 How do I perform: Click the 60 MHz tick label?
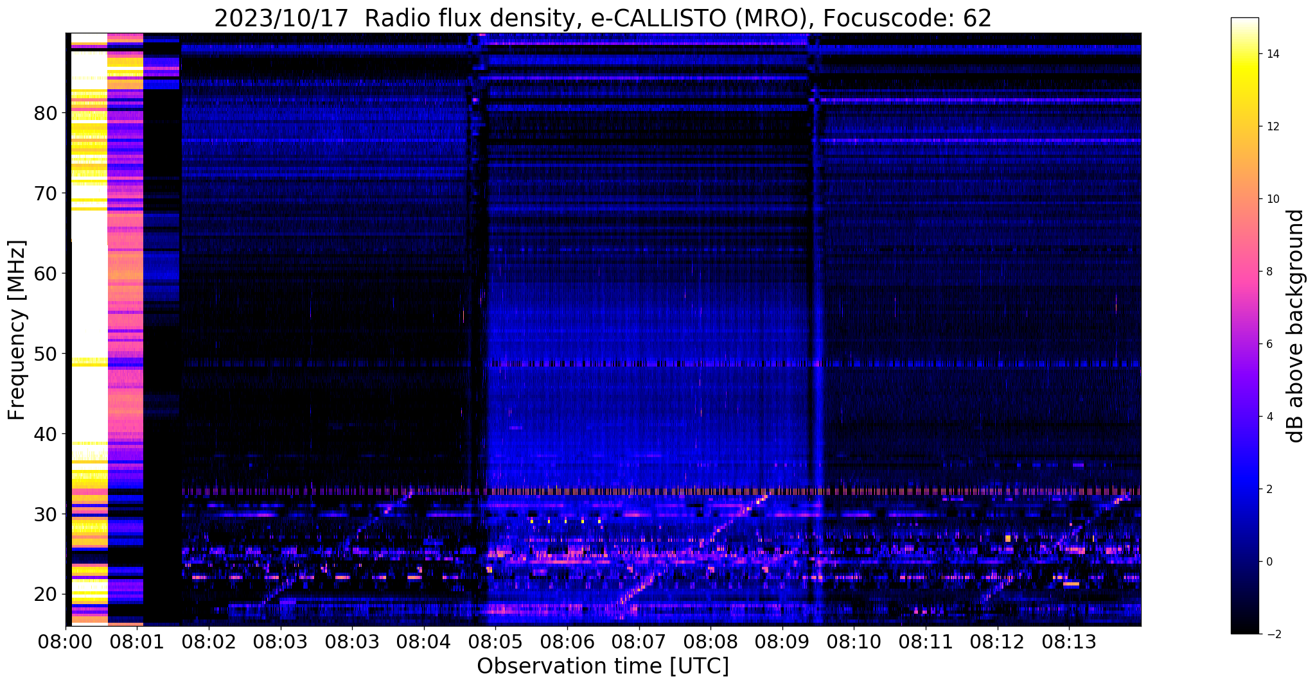46,274
